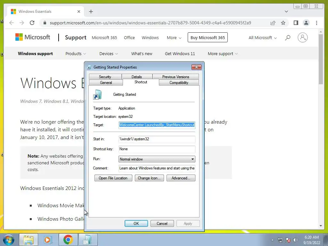This screenshot has width=328, height=246.
Task: Click the Windows support link
Action: pos(35,53)
